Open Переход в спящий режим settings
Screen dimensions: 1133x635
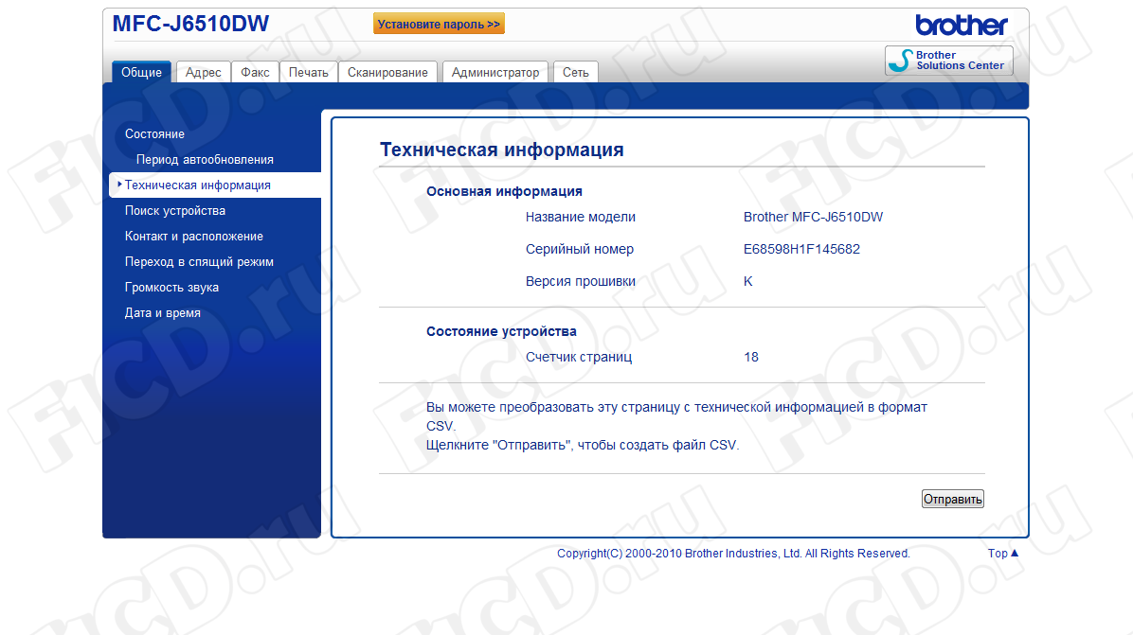pyautogui.click(x=200, y=262)
